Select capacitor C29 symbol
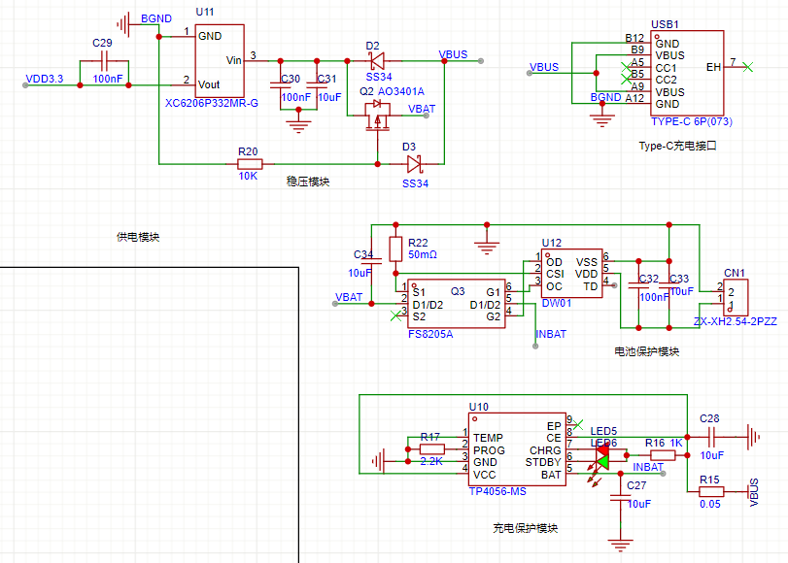 point(104,61)
